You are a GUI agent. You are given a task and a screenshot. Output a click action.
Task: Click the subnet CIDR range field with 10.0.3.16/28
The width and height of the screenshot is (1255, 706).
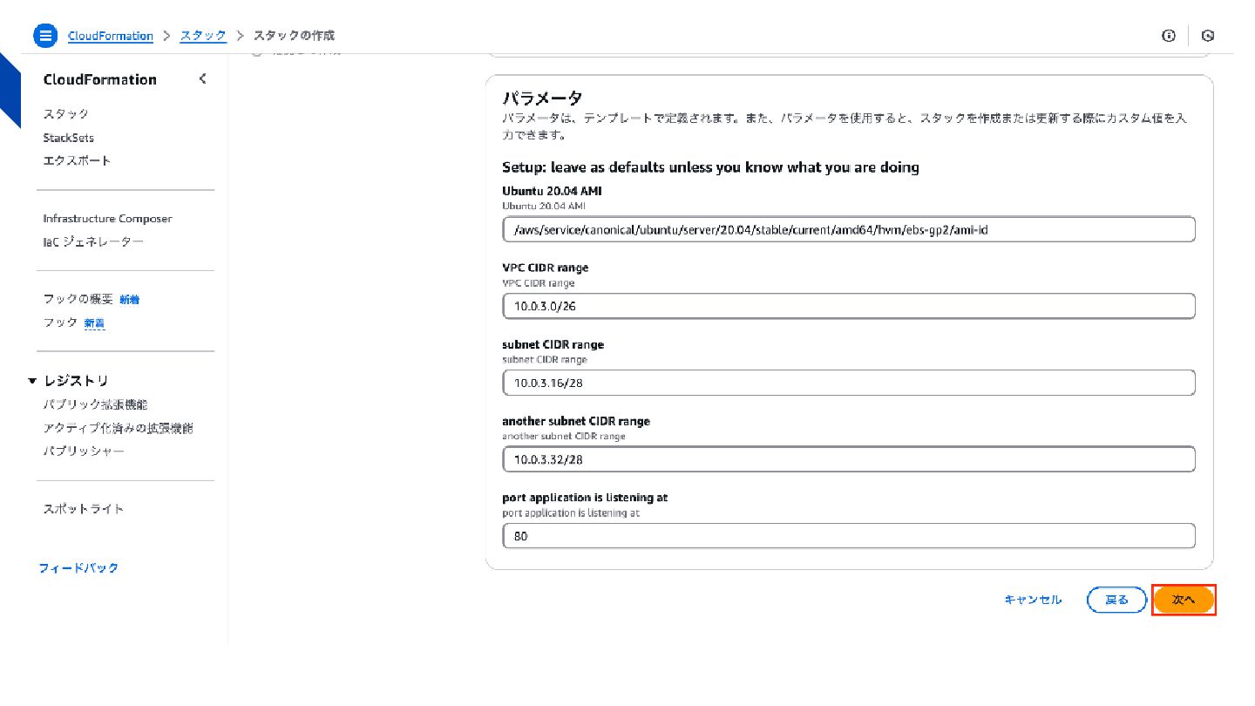pos(849,383)
